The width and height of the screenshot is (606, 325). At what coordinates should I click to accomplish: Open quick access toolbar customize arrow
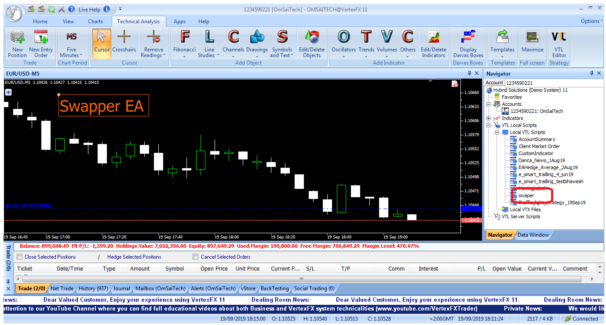(120, 9)
